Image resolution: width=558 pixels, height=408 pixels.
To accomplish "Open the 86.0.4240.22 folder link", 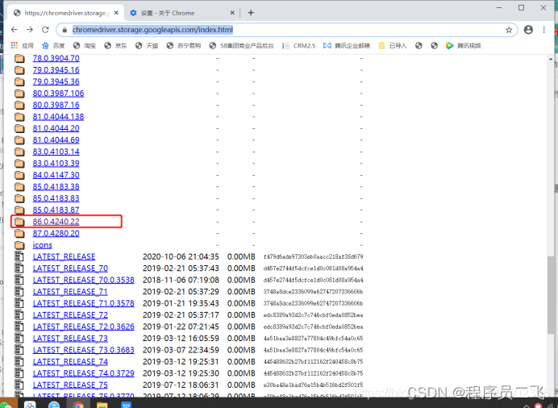I will (56, 222).
